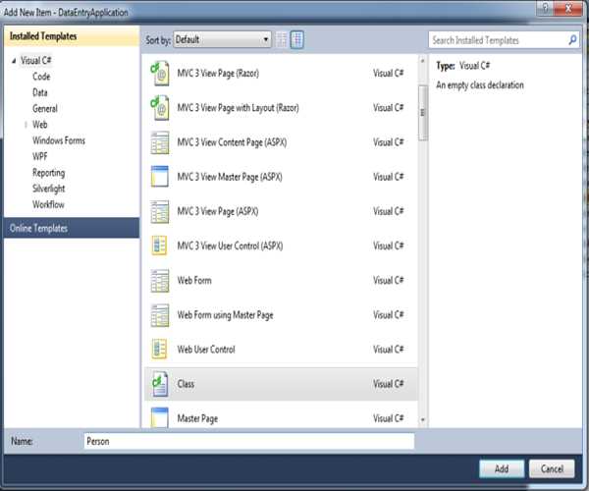Image resolution: width=589 pixels, height=491 pixels.
Task: Select the Installed Templates header
Action: [43, 37]
